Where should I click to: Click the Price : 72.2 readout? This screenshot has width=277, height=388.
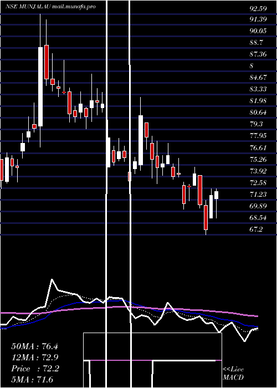tap(34, 369)
